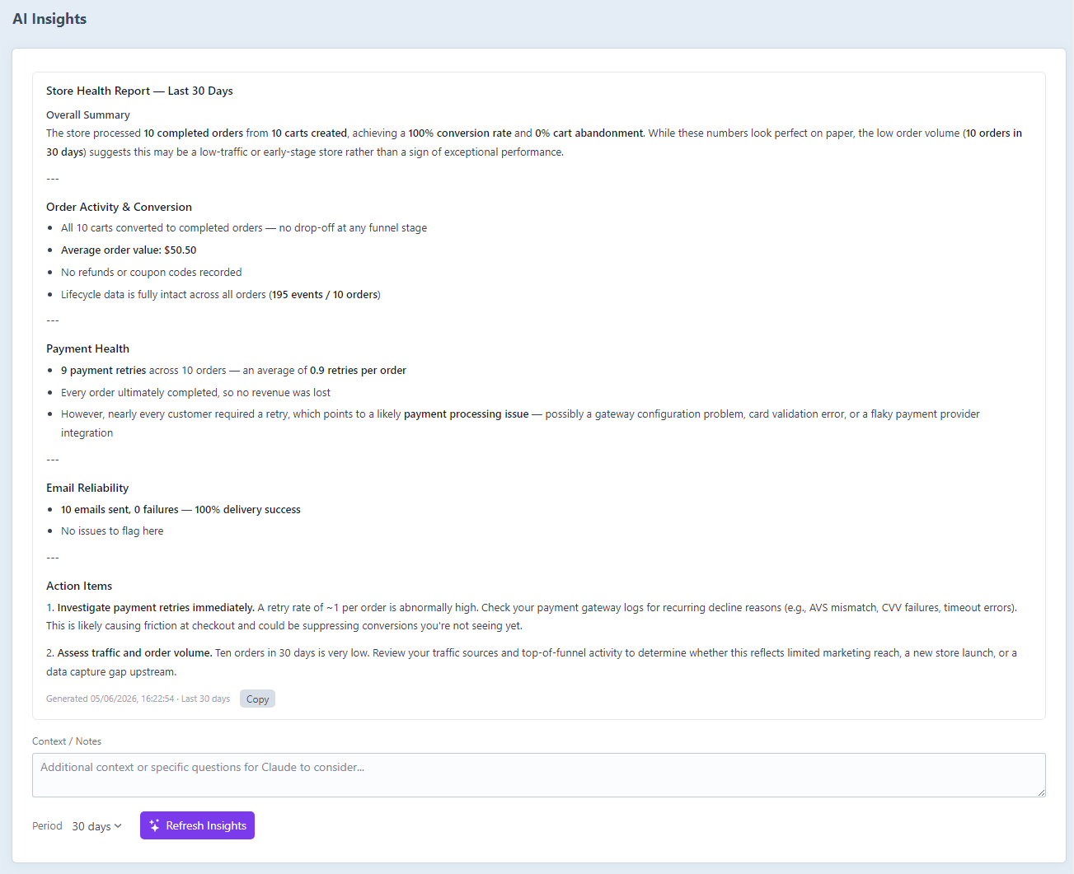Click the Context / Notes label
Viewport: 1074px width, 874px height.
pyautogui.click(x=67, y=741)
